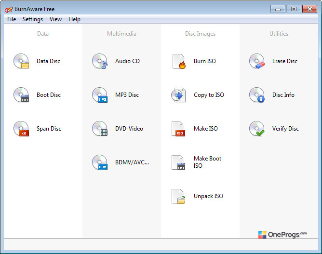Open the View menu
Image resolution: width=322 pixels, height=254 pixels.
point(55,19)
